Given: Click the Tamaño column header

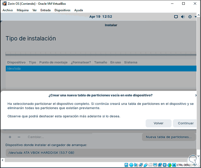Looking at the screenshot, I should (x=101, y=62).
